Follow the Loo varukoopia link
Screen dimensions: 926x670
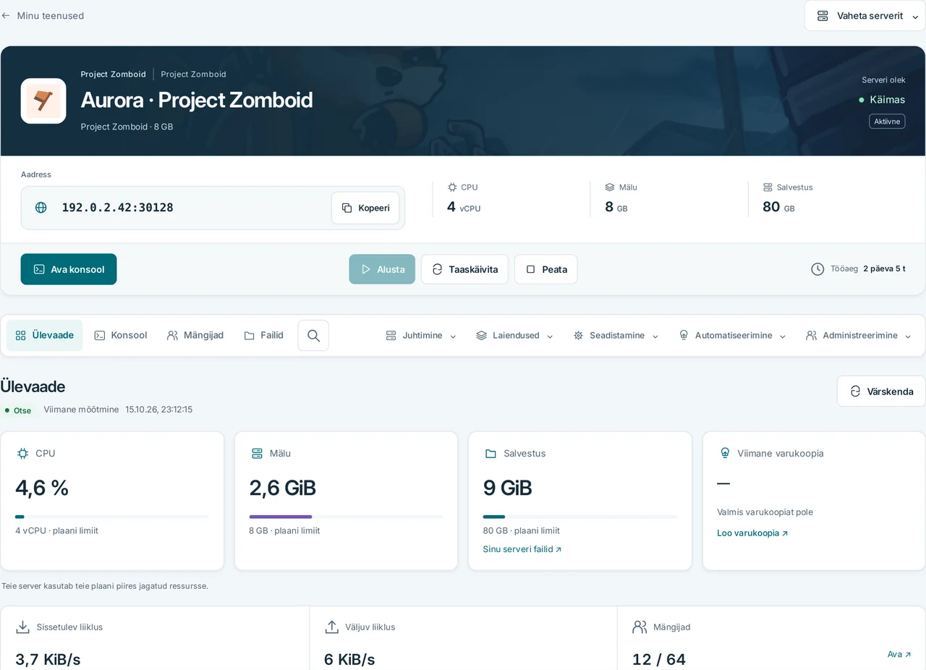coord(752,533)
